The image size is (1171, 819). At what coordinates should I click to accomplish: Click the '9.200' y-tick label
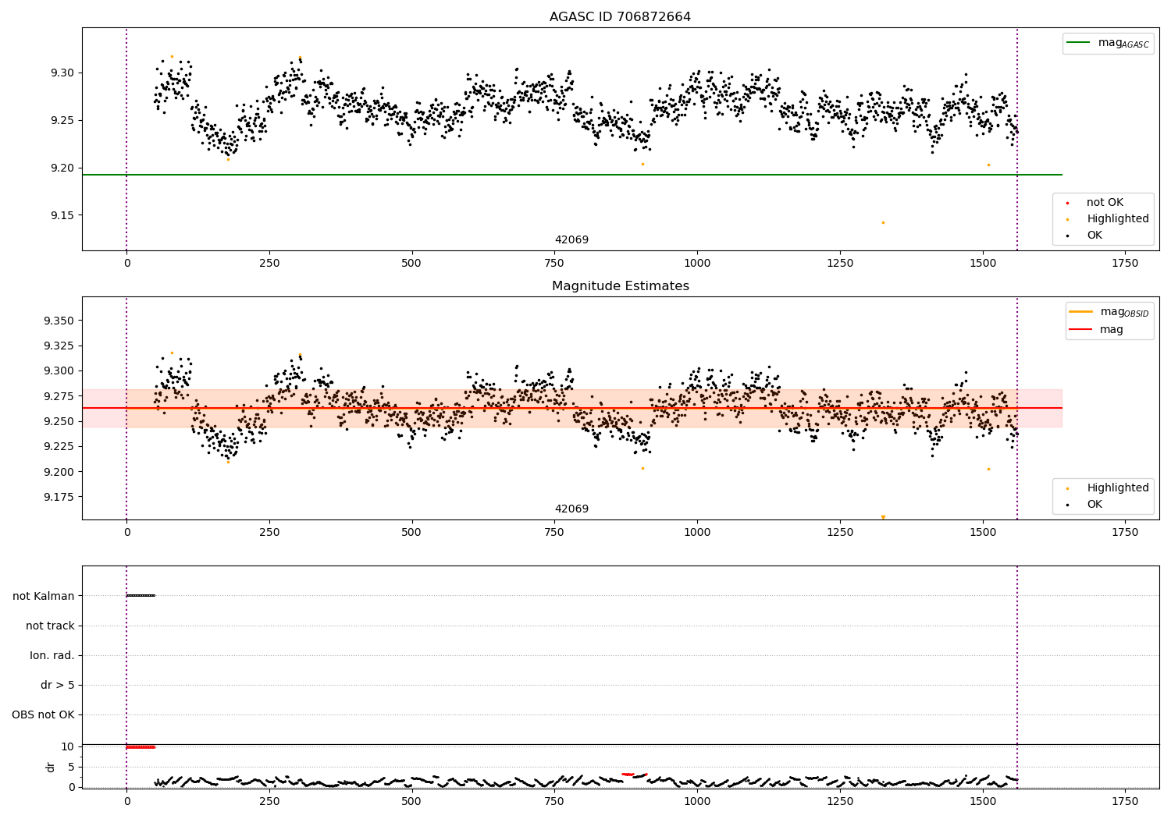point(59,472)
